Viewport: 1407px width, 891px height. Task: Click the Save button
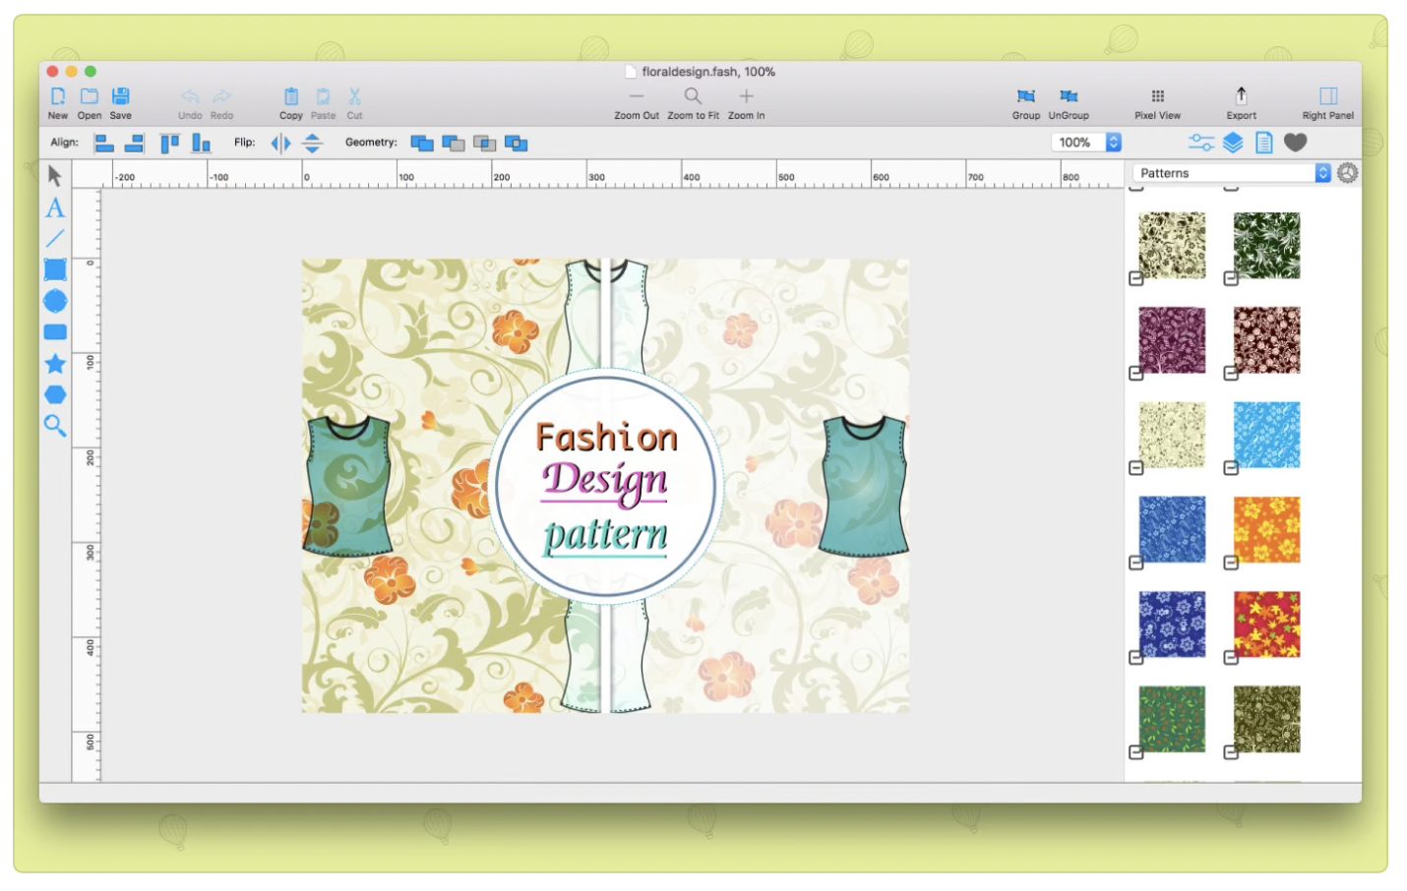[x=120, y=96]
